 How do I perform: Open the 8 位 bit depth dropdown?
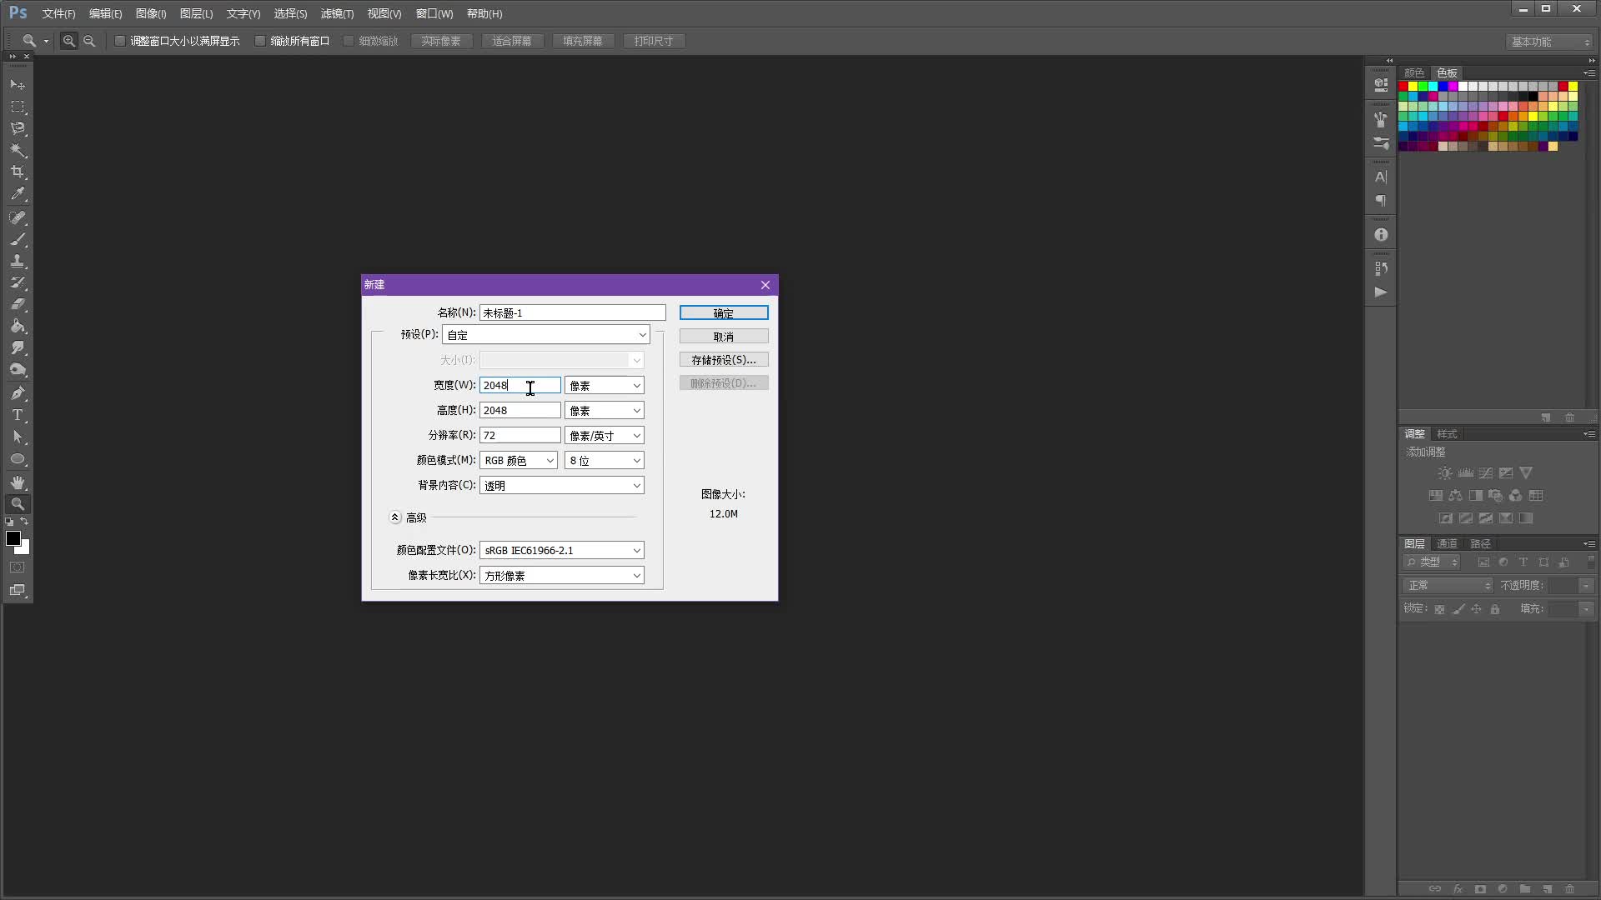[x=605, y=460]
